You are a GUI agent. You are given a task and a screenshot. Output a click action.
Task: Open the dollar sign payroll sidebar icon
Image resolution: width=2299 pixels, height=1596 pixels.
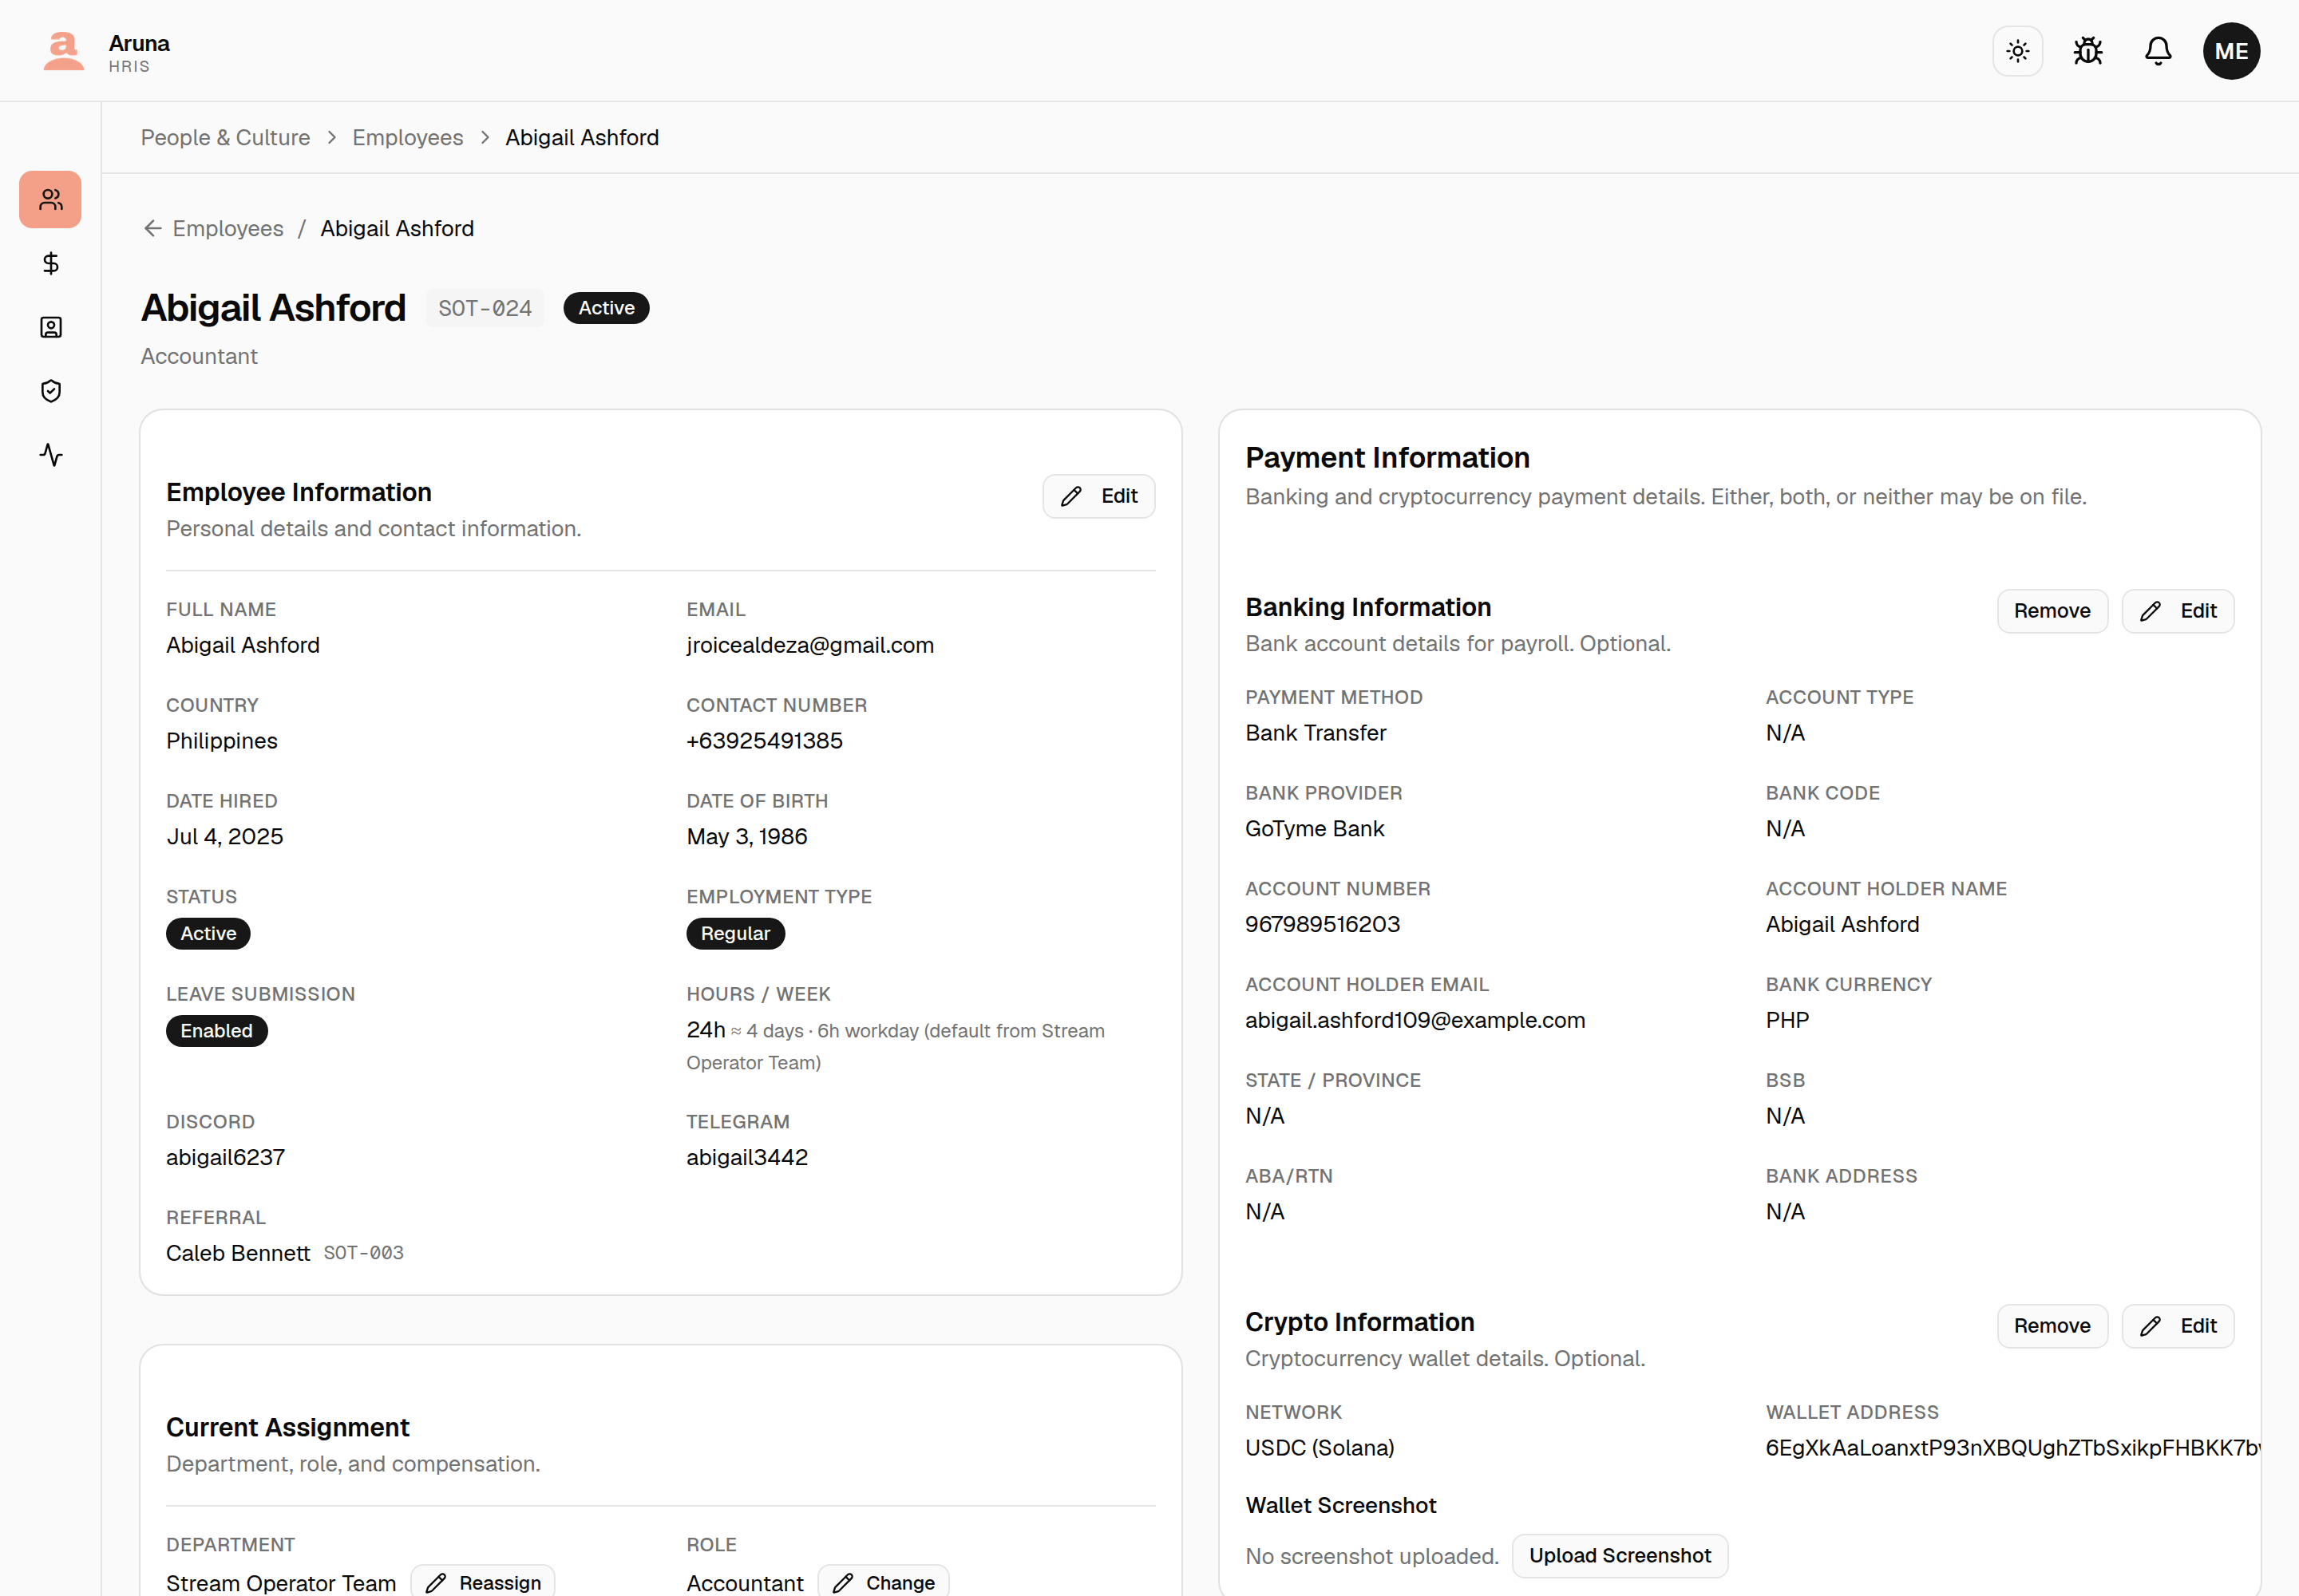(x=50, y=263)
